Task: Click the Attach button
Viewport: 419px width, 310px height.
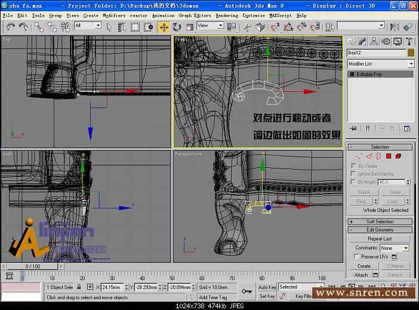Action: click(361, 275)
